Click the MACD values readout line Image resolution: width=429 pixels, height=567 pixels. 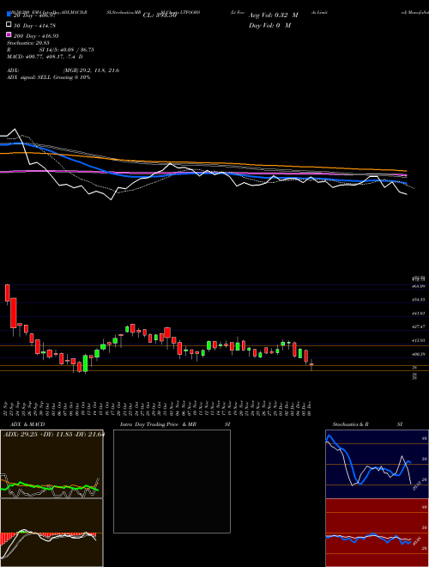[45, 57]
